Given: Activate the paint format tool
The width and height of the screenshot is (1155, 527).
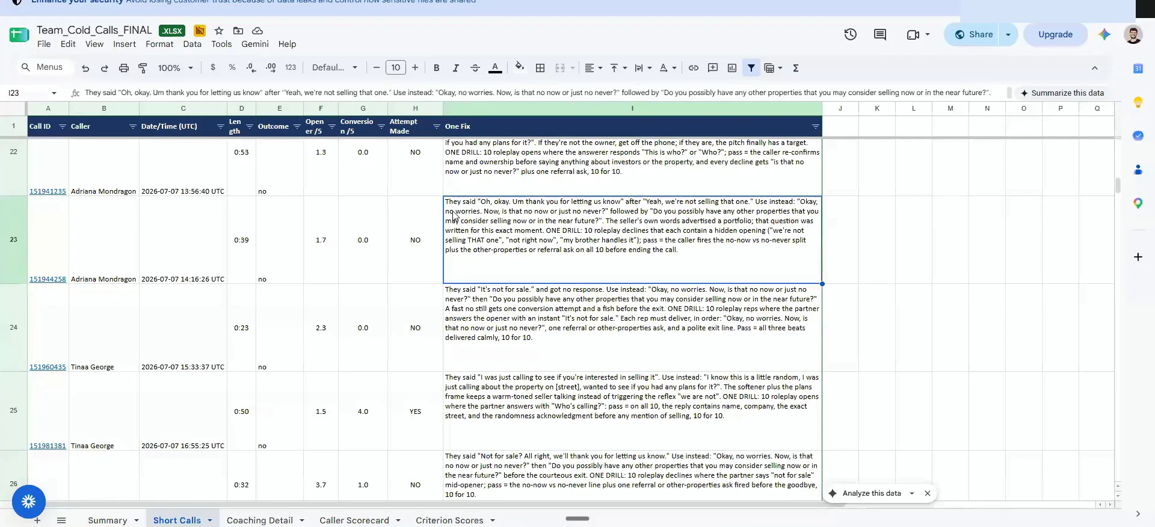Looking at the screenshot, I should point(143,68).
